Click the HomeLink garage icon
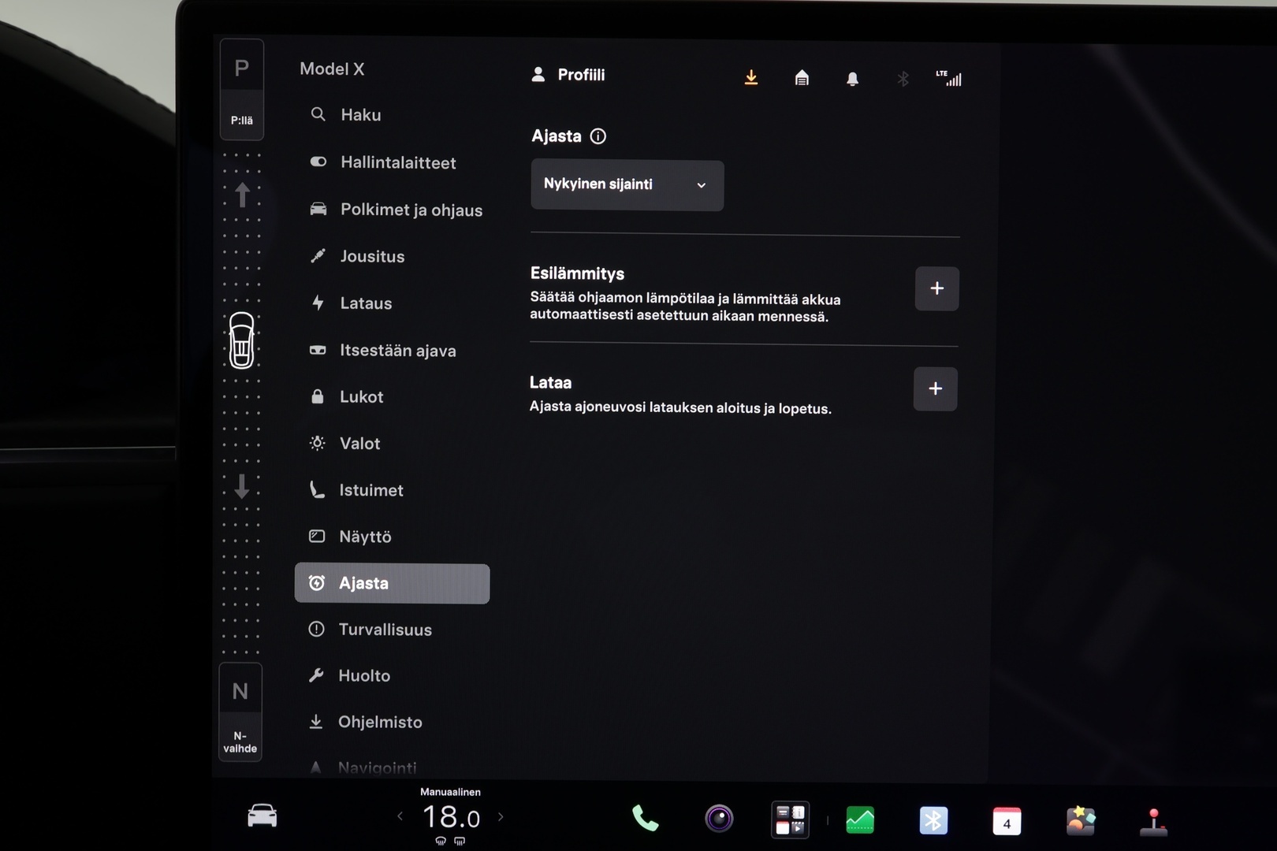Image resolution: width=1277 pixels, height=851 pixels. [802, 77]
